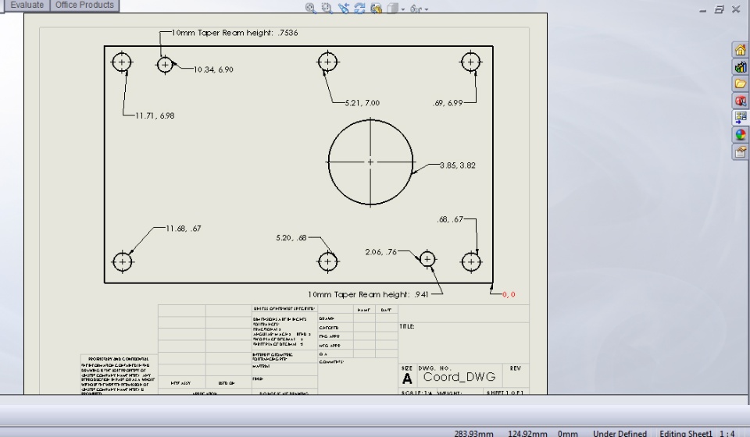
Task: Click the top-center hole of the plate
Action: 327,62
